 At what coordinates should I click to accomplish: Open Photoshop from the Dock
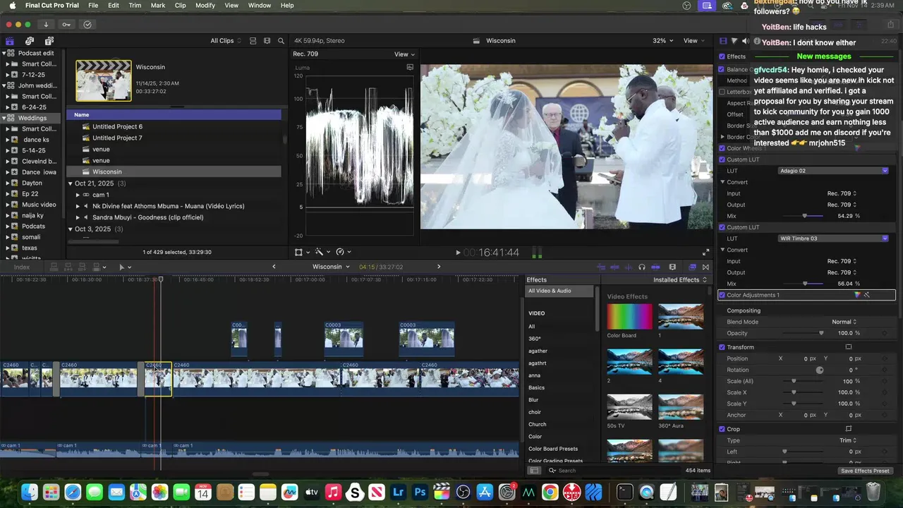[x=420, y=492]
